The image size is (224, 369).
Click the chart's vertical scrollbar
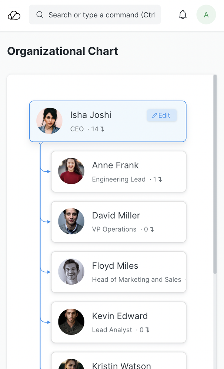(215, 174)
